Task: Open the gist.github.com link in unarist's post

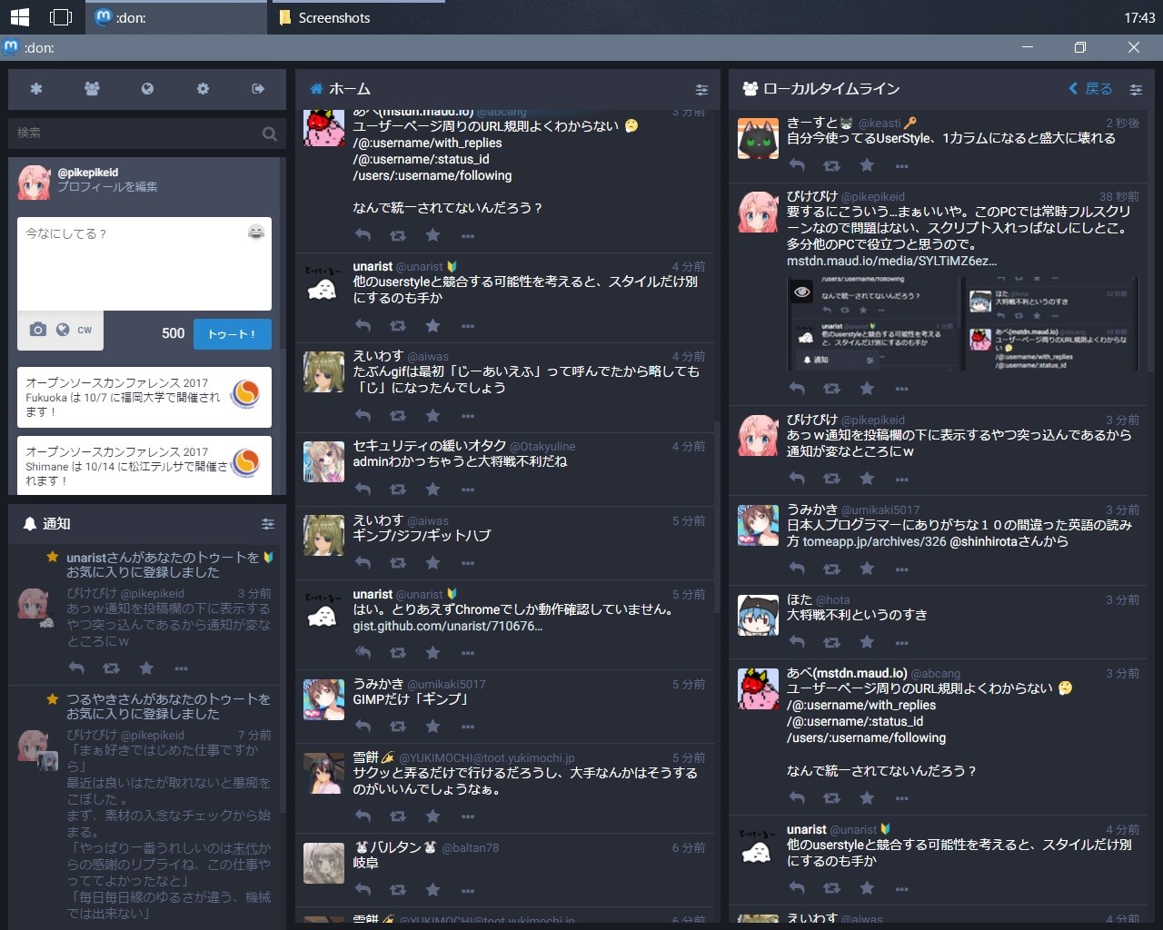Action: pos(447,626)
